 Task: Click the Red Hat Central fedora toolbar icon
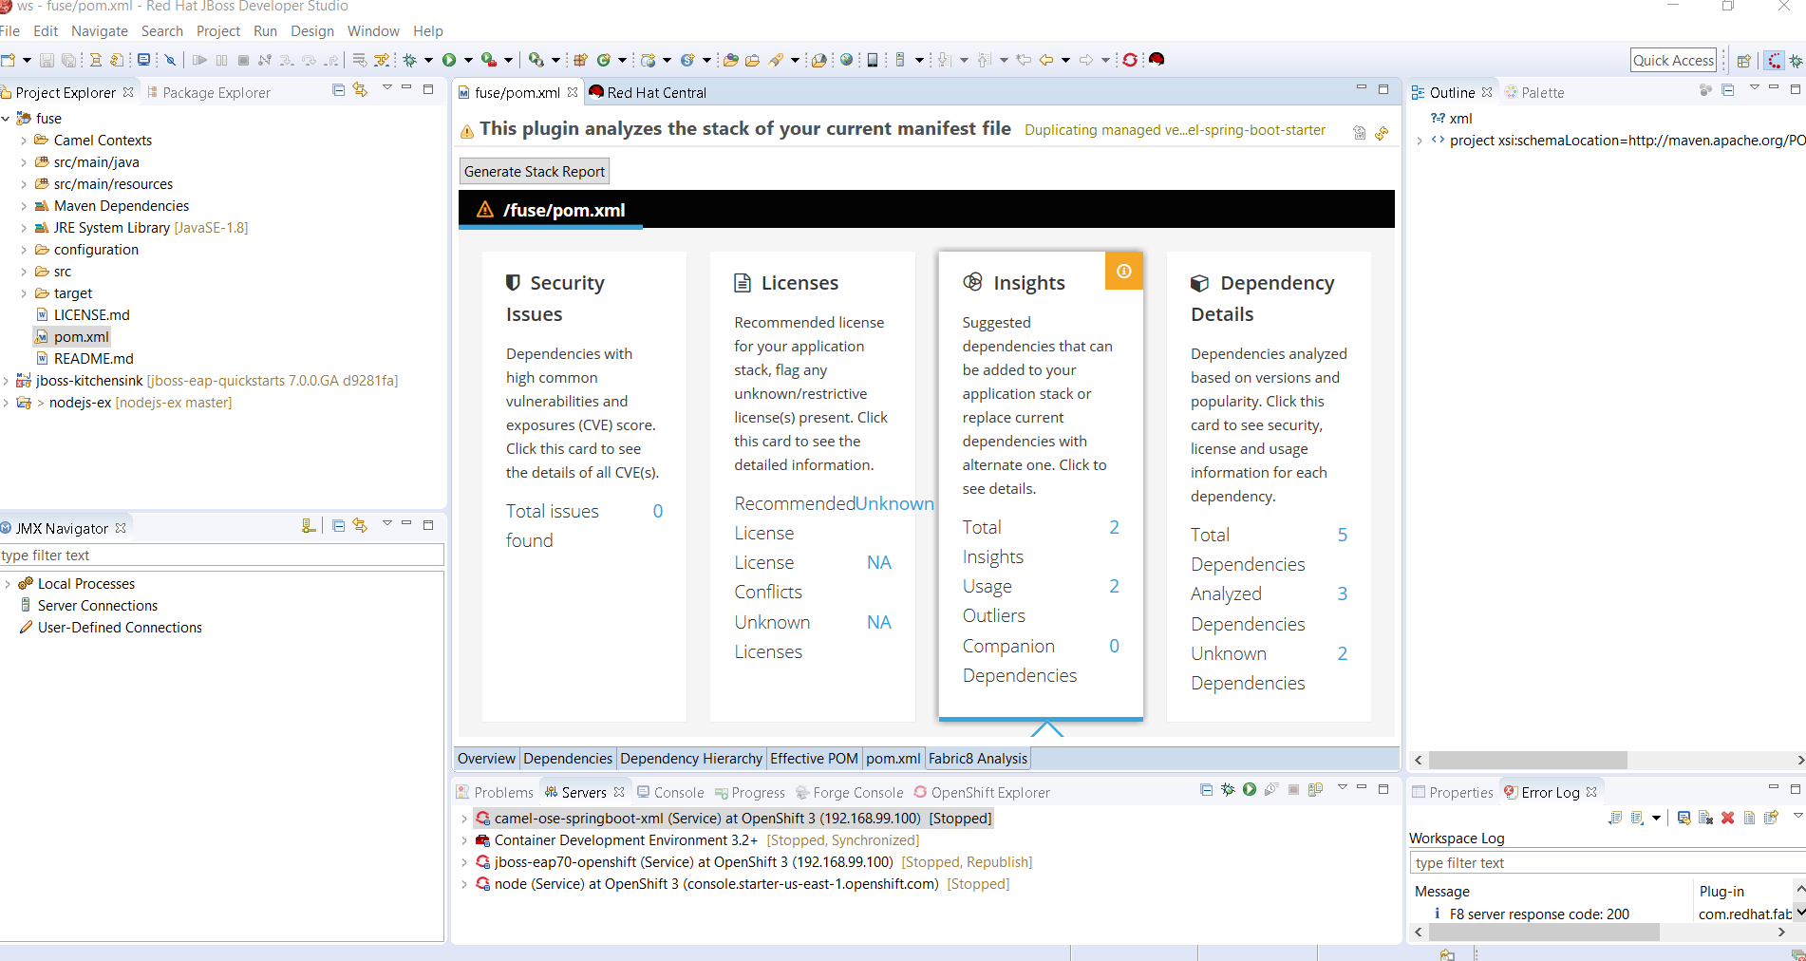1157,60
